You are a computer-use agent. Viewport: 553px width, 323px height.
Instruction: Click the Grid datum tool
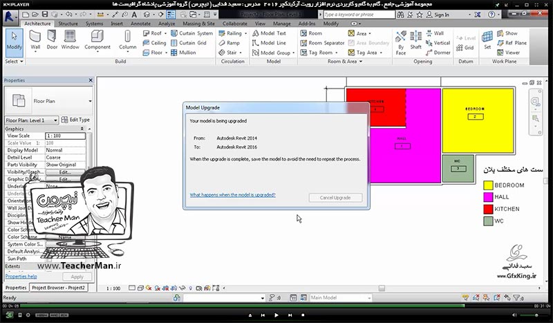coord(465,48)
